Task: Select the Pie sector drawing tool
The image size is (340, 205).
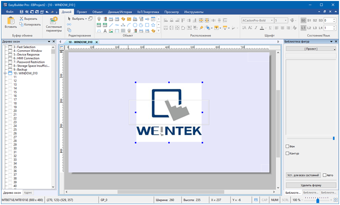Action: click(141, 25)
